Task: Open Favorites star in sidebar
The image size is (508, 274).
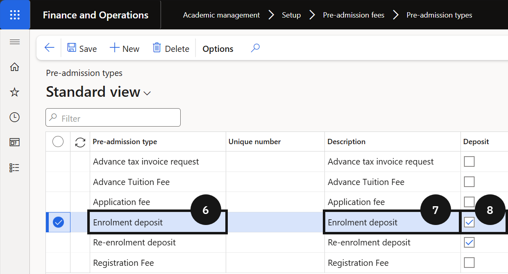Action: click(x=15, y=92)
